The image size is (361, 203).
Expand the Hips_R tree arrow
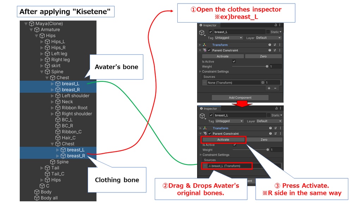click(42, 48)
